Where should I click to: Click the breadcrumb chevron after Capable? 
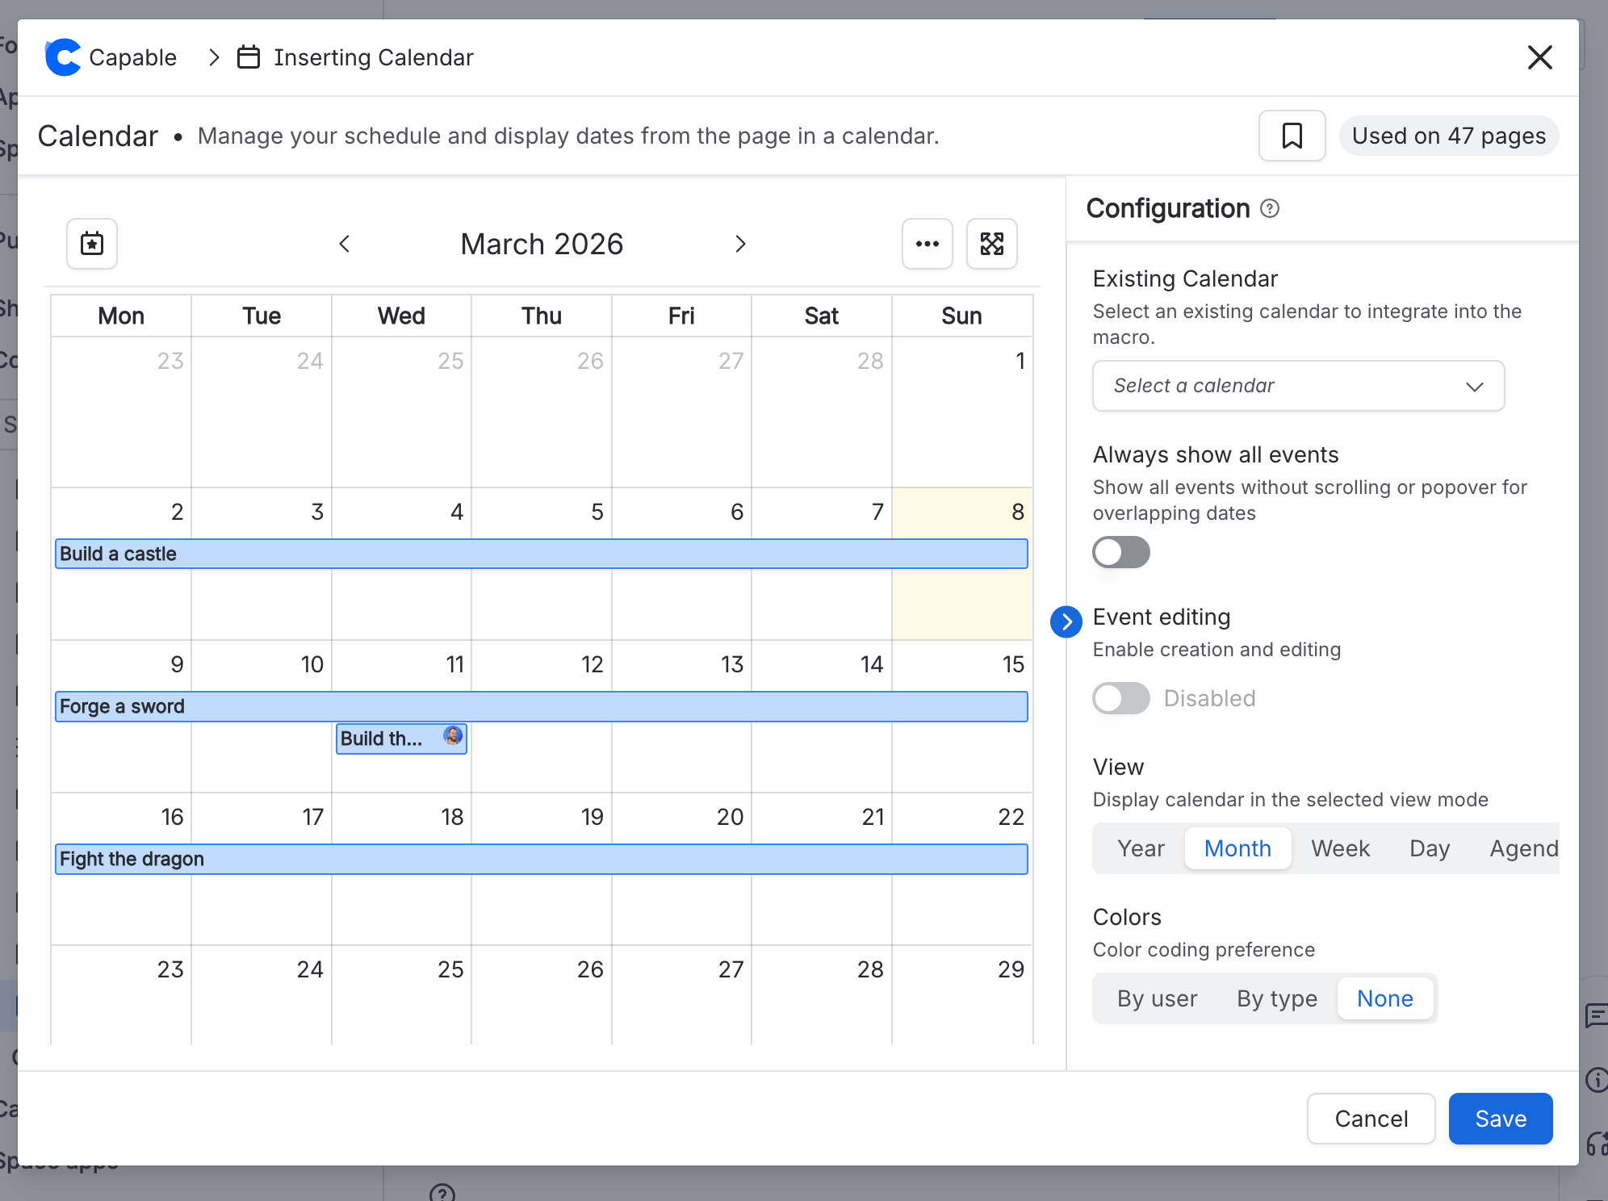coord(214,57)
